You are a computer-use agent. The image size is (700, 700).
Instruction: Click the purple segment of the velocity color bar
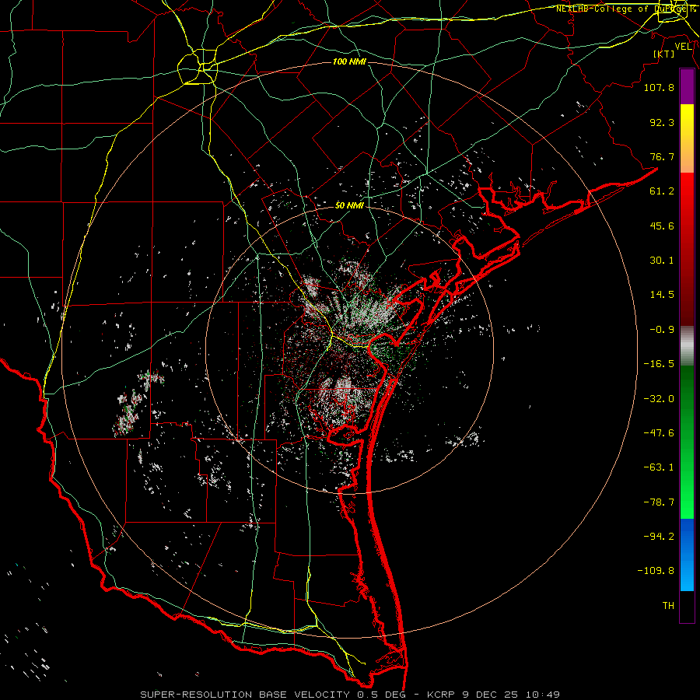(687, 86)
